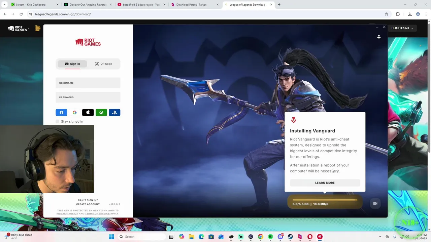Click LEARN MORE about Vanguard

point(325,183)
